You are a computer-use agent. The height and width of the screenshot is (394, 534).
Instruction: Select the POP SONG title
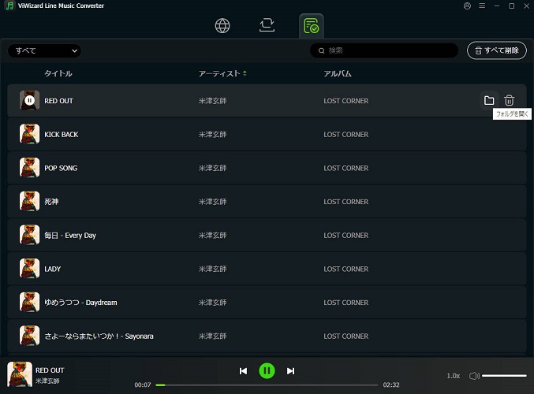[x=61, y=168]
